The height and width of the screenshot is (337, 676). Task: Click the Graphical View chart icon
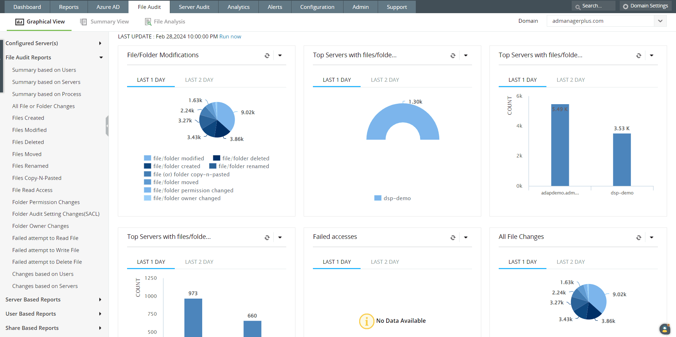20,22
